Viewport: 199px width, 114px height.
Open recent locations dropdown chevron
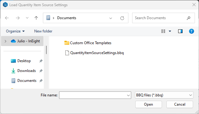(27, 18)
